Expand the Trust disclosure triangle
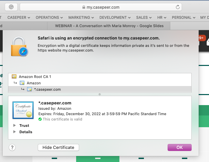Viewport: 209px width, 162px height. 15,126
